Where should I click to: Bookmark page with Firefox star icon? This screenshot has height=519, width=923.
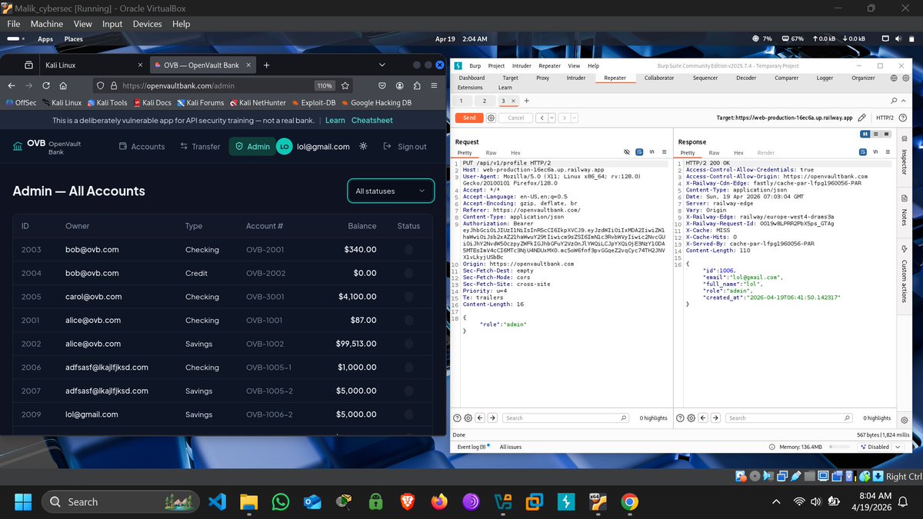click(x=345, y=86)
